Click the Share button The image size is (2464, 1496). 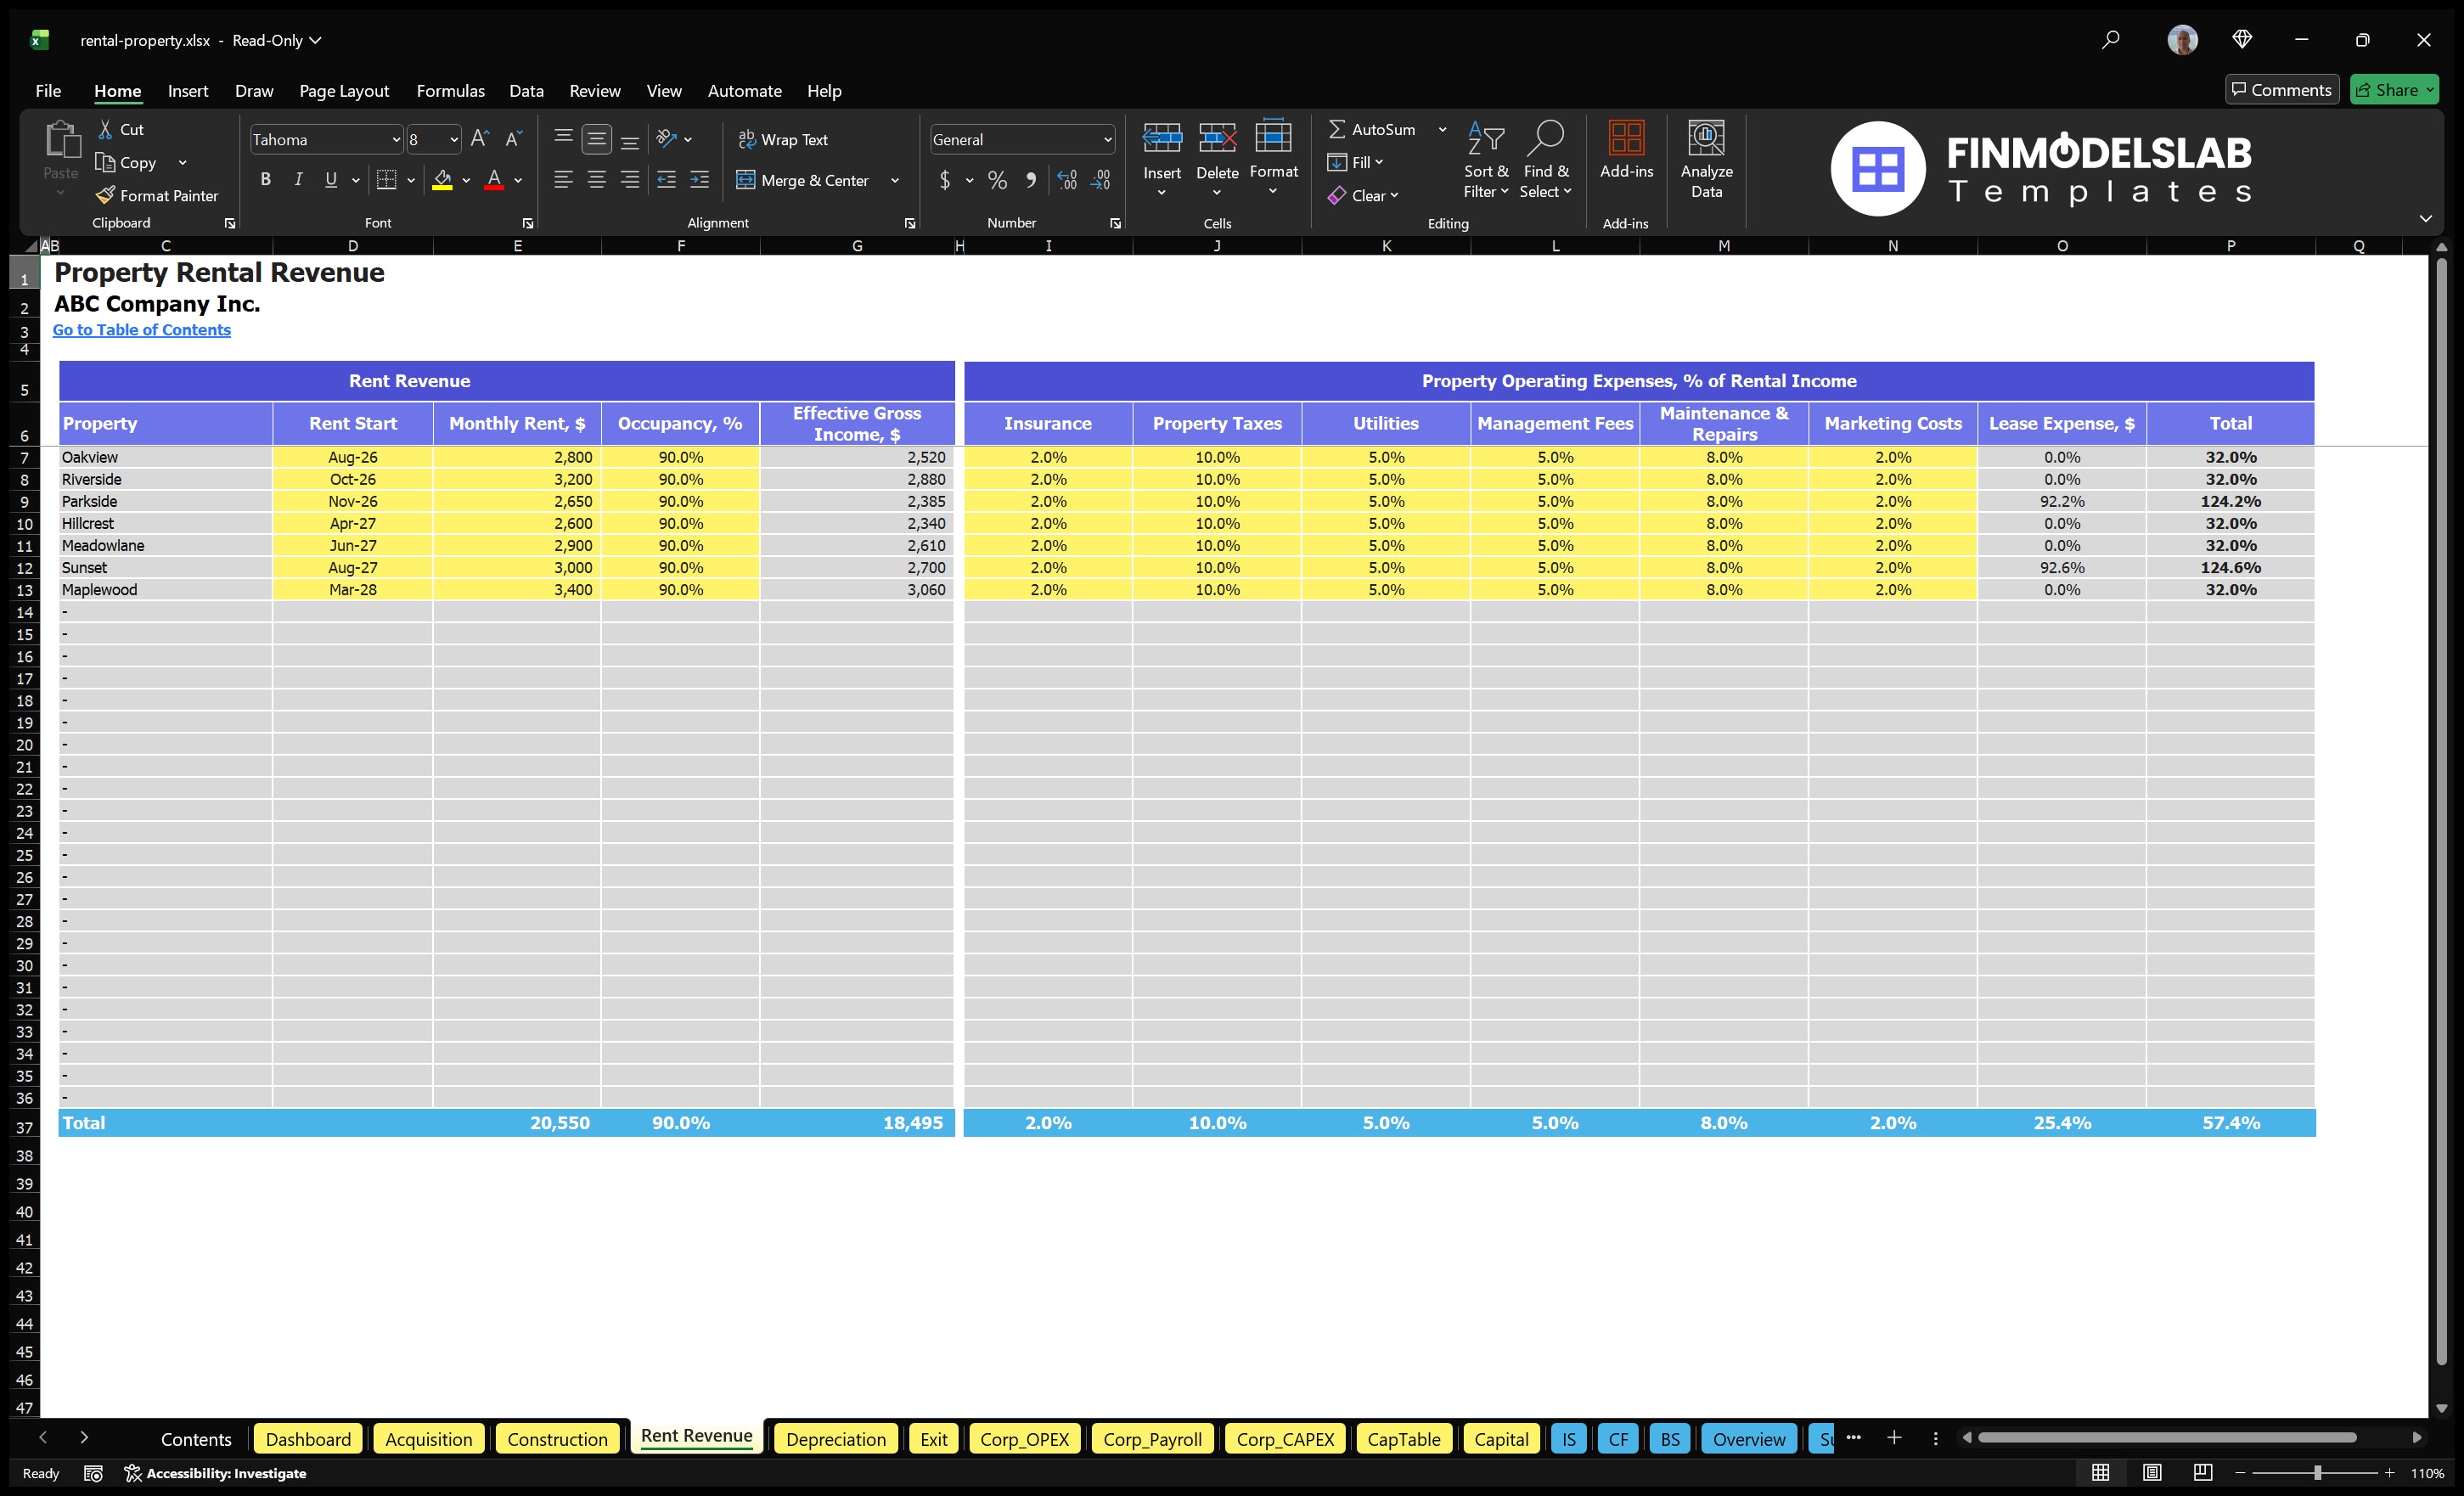click(2394, 90)
